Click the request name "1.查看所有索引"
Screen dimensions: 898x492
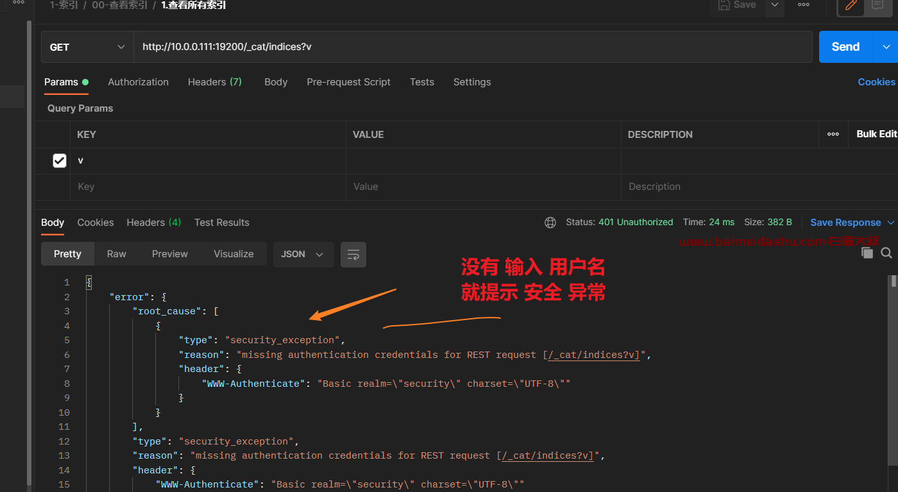pyautogui.click(x=193, y=5)
